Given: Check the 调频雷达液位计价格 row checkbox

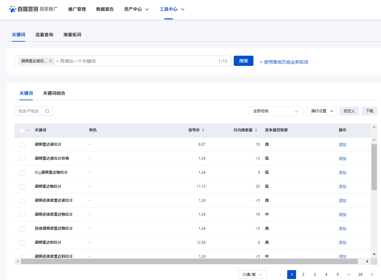Looking at the screenshot, I should 22,159.
